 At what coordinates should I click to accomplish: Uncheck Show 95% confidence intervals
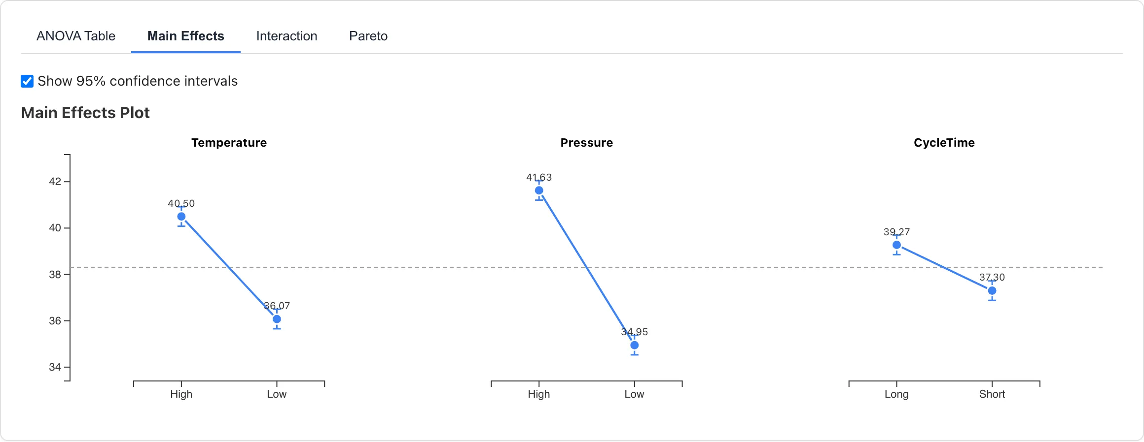point(26,80)
